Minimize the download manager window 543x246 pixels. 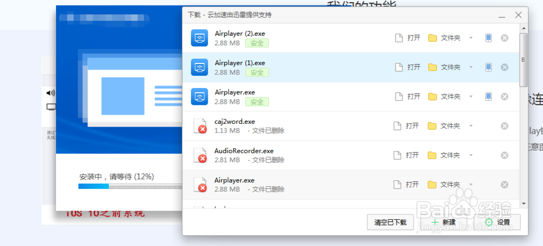(502, 16)
